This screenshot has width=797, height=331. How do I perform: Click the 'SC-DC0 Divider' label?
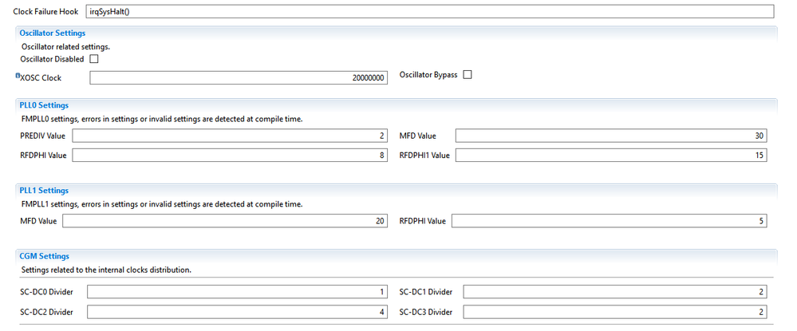click(46, 292)
